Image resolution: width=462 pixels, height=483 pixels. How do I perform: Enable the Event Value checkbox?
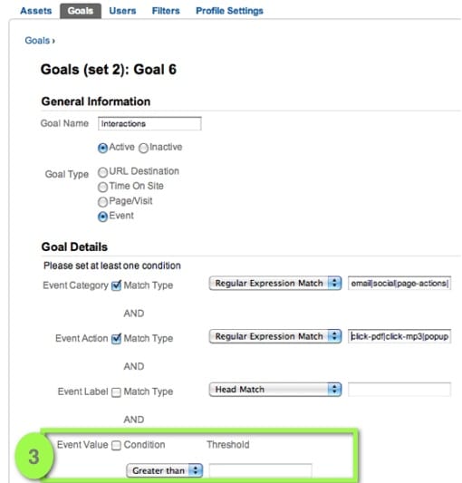pos(116,446)
